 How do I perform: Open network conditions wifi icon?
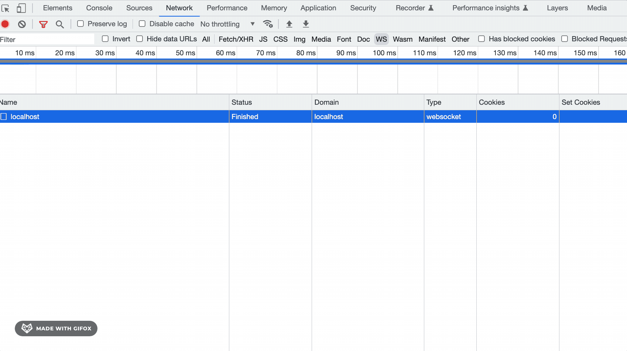268,24
